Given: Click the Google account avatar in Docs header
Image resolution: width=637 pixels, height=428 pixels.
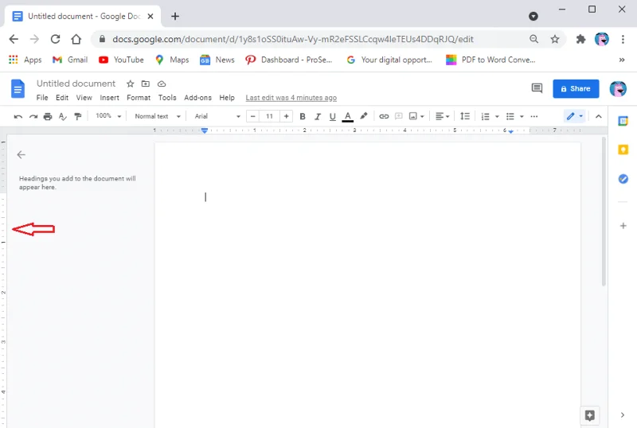Looking at the screenshot, I should pos(618,88).
